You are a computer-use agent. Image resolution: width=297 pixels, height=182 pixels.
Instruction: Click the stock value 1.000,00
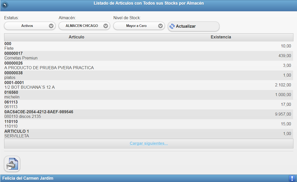pyautogui.click(x=283, y=95)
